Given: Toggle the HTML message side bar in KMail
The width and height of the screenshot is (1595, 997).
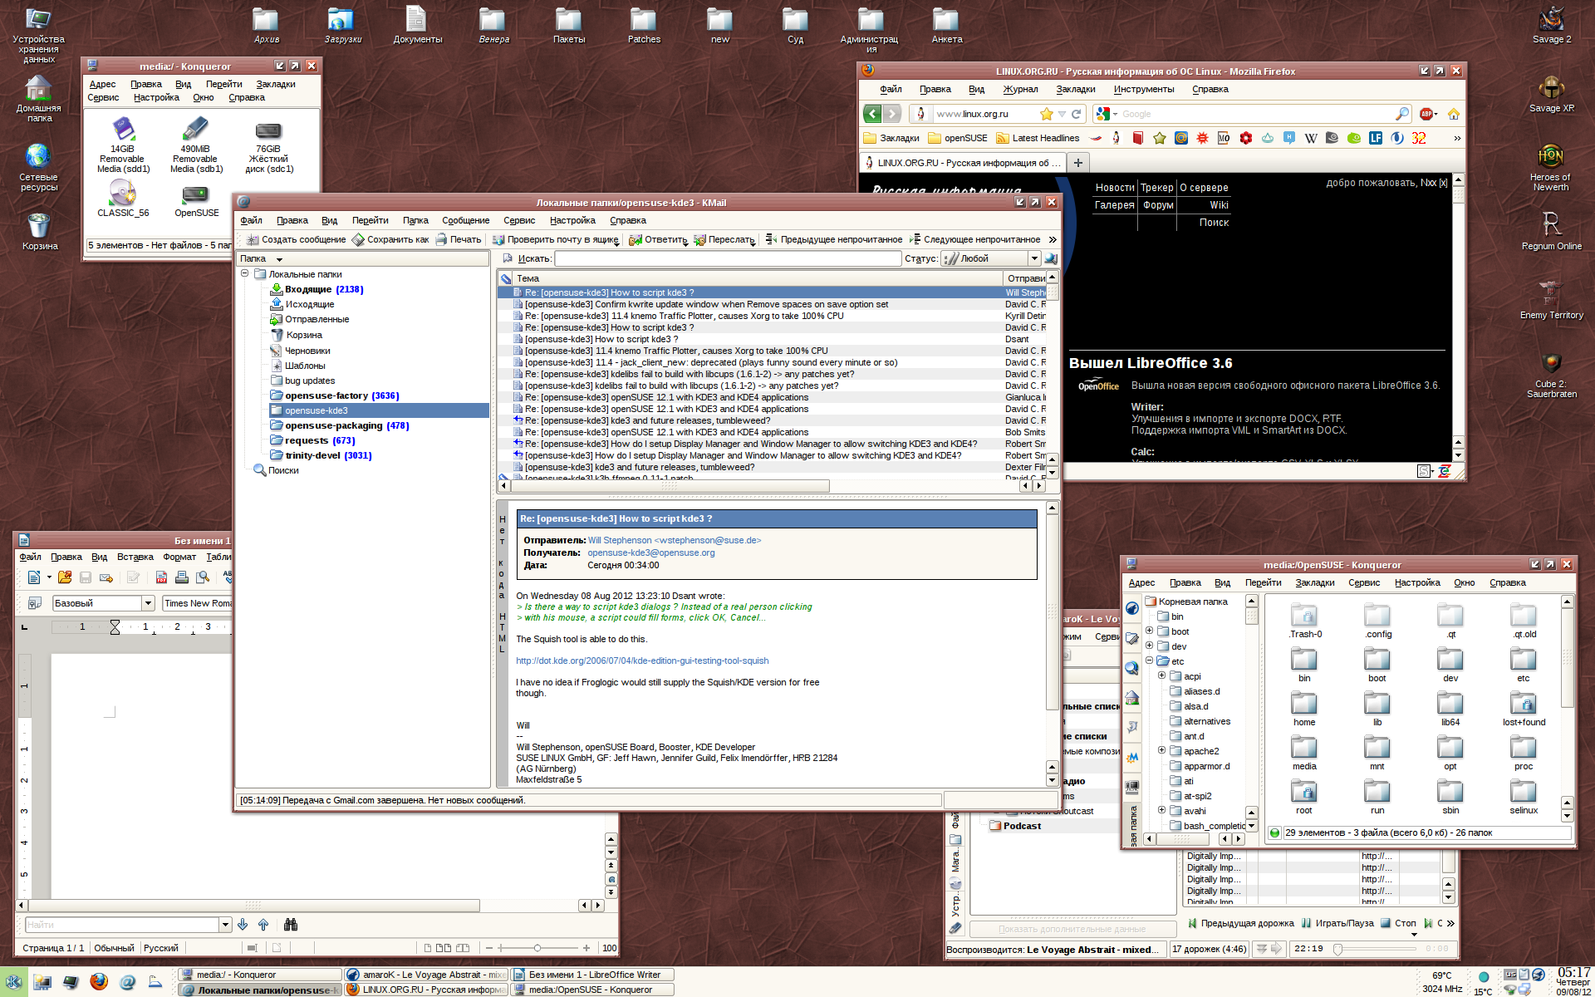Looking at the screenshot, I should 502,644.
